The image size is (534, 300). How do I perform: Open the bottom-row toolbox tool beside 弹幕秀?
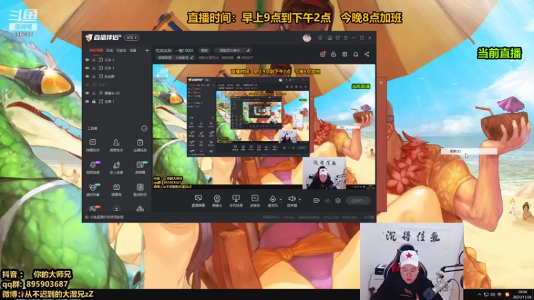click(140, 190)
